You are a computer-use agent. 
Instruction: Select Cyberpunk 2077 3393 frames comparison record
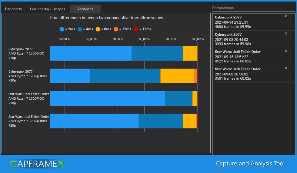[x=254, y=39]
